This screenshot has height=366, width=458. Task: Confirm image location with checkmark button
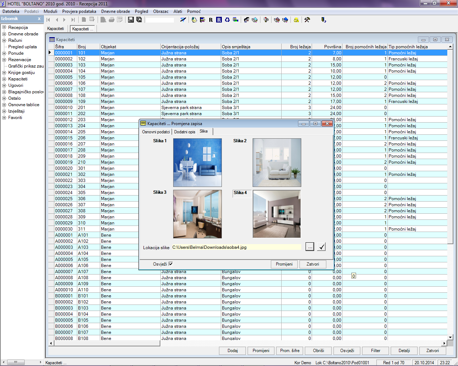coord(321,247)
